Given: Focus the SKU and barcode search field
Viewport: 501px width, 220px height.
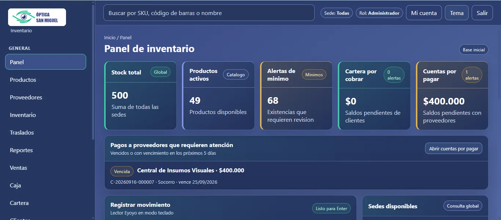Looking at the screenshot, I should coord(209,13).
